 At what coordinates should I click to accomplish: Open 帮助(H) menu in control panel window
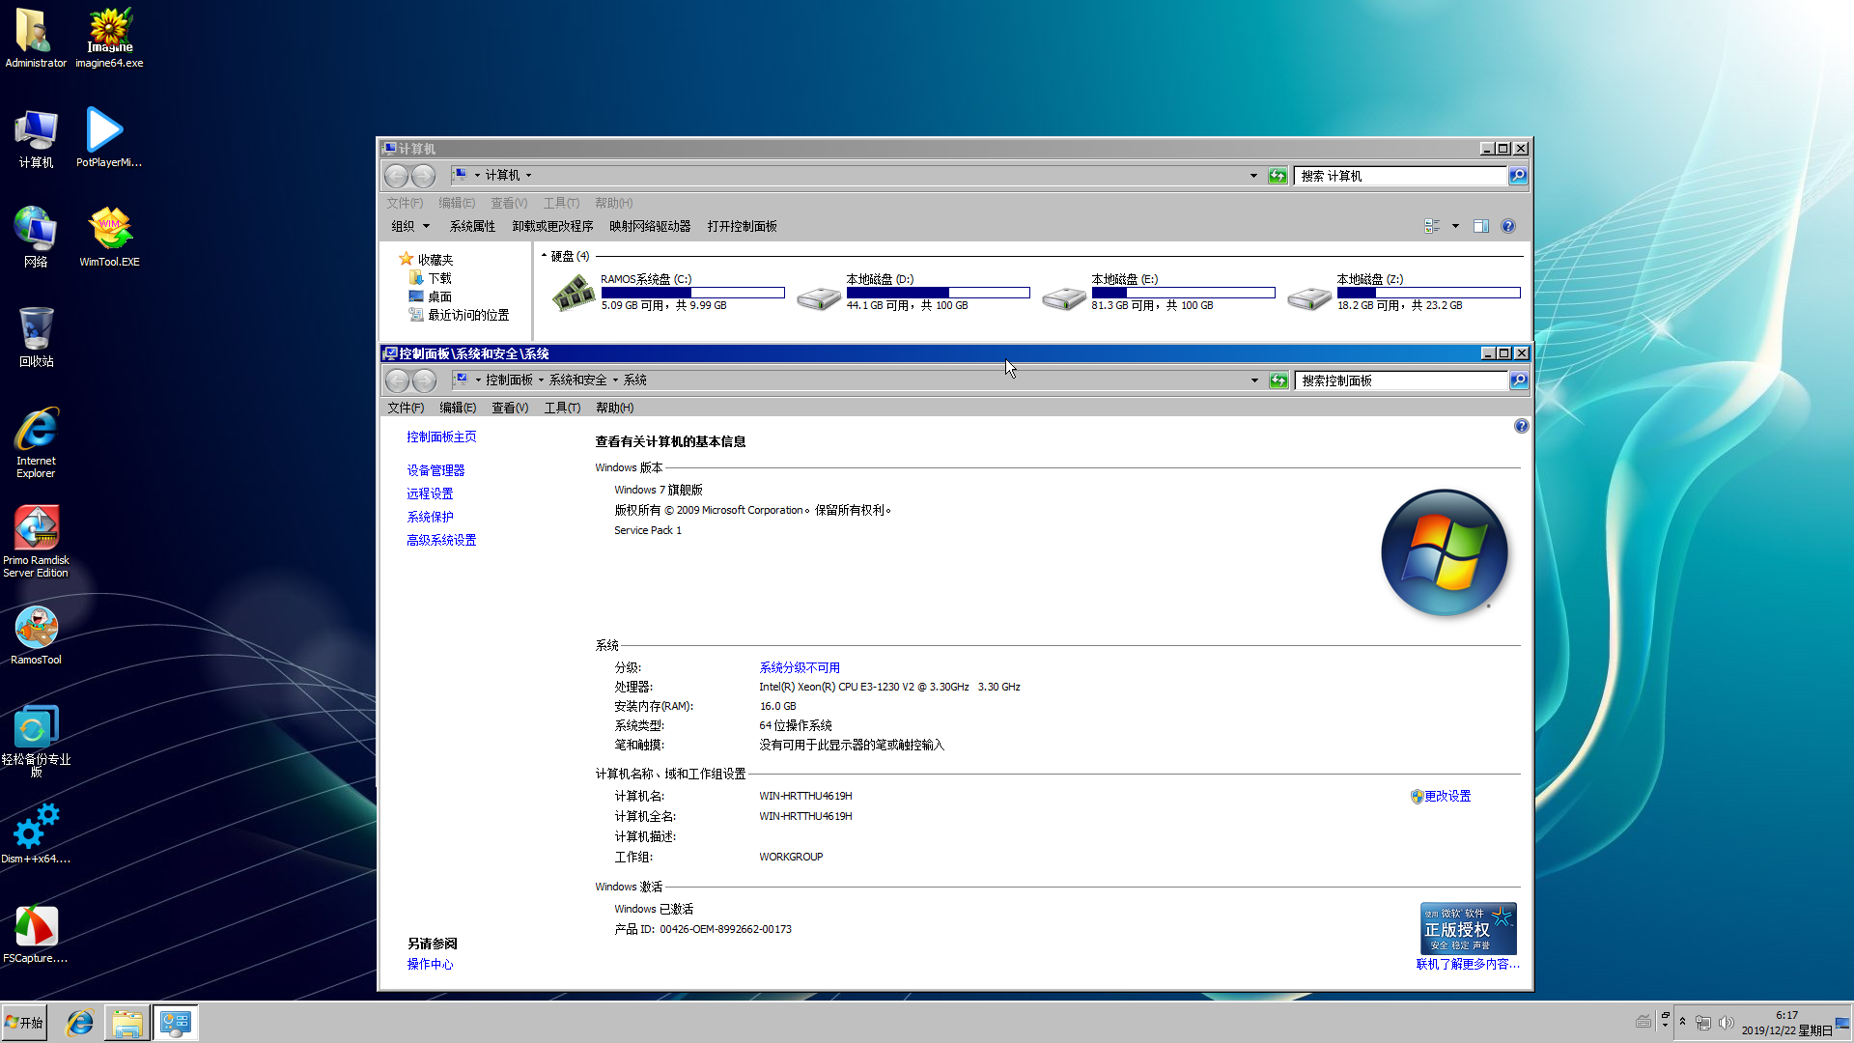pos(614,408)
